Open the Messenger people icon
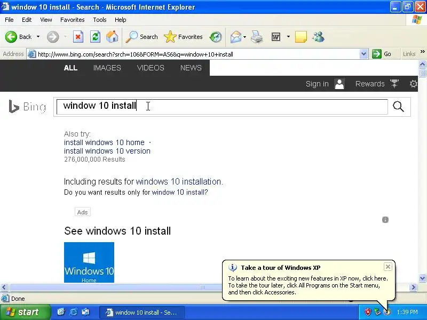The width and height of the screenshot is (427, 320). coord(318,37)
